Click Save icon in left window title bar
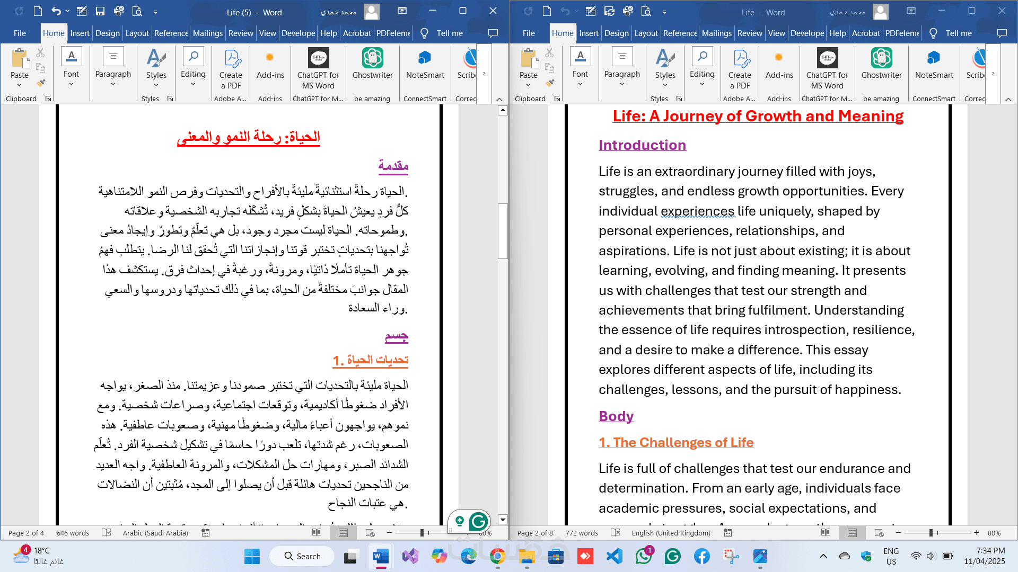This screenshot has width=1018, height=572. coord(100,11)
